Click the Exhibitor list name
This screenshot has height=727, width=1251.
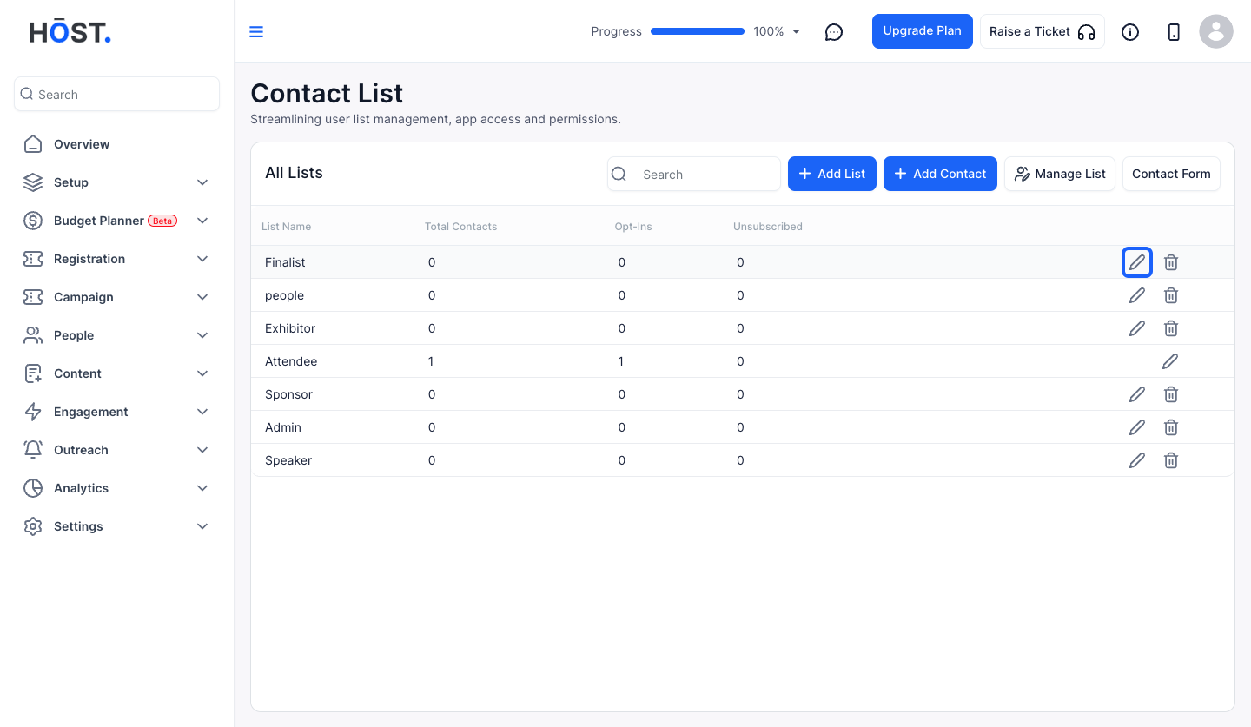[x=290, y=328]
